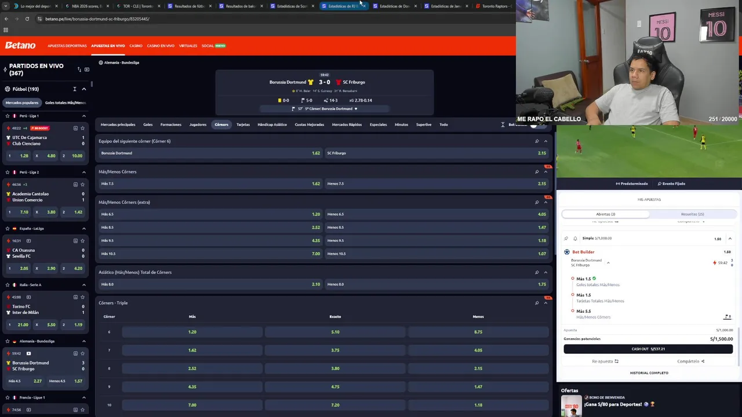Viewport: 742px width, 417px height.
Task: Select Menos 10.5 corners odds 1.07
Action: click(x=437, y=254)
